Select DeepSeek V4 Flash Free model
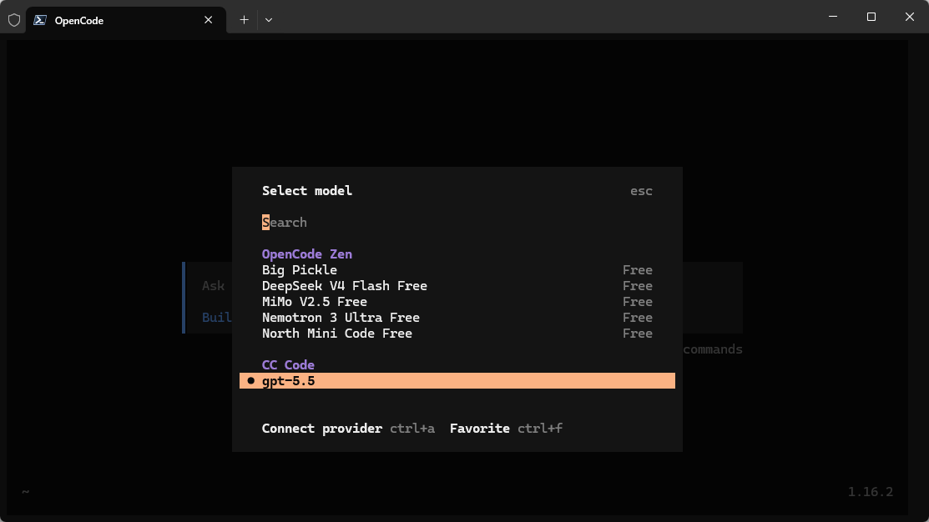929x522 pixels. point(457,286)
